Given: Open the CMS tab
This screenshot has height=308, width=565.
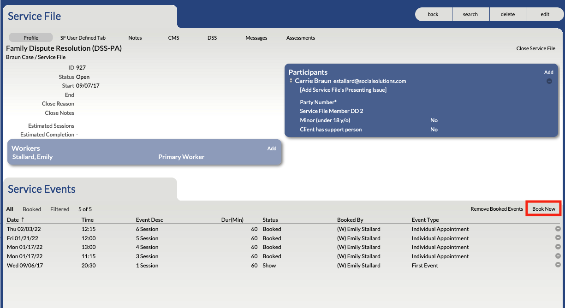Looking at the screenshot, I should coord(173,38).
